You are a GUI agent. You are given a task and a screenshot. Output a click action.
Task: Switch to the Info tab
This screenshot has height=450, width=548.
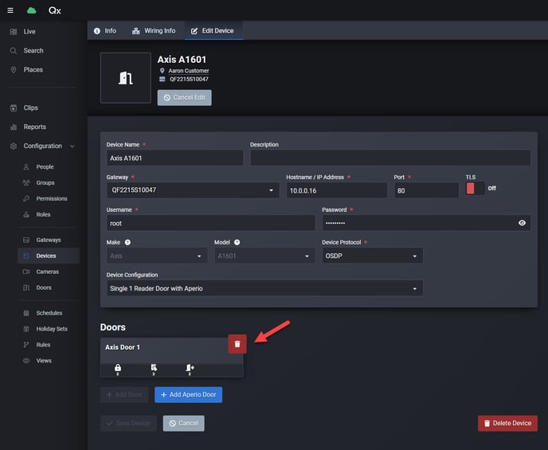click(105, 31)
